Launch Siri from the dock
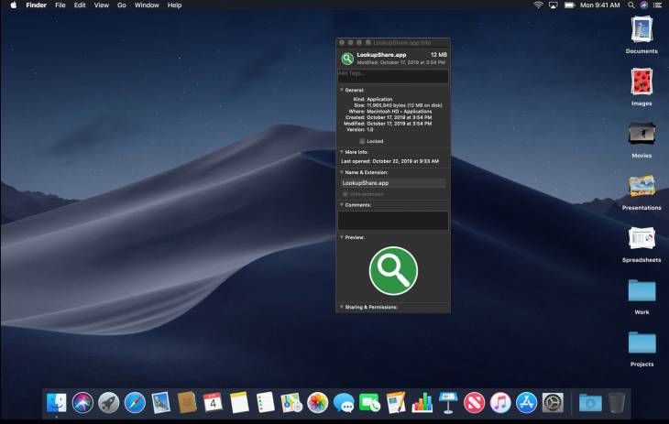669x424 pixels. 82,402
